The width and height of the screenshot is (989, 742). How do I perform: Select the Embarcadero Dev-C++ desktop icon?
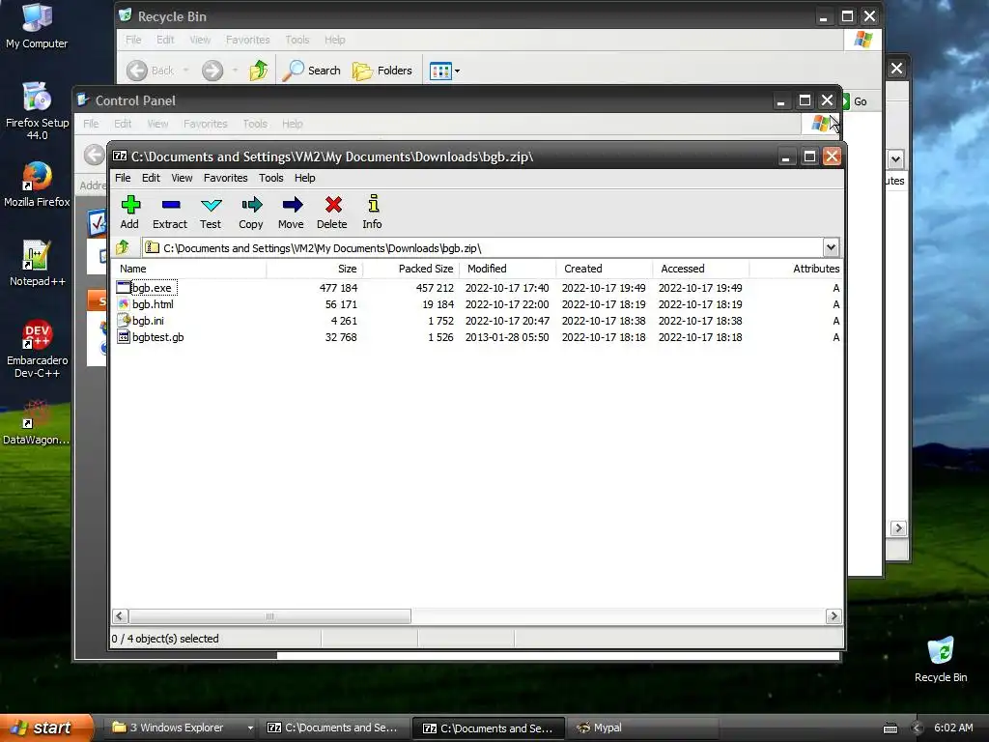tap(37, 349)
